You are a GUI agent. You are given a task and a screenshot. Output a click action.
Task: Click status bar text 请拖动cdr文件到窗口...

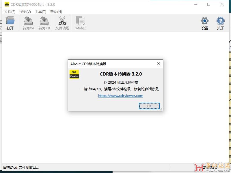point(21,168)
